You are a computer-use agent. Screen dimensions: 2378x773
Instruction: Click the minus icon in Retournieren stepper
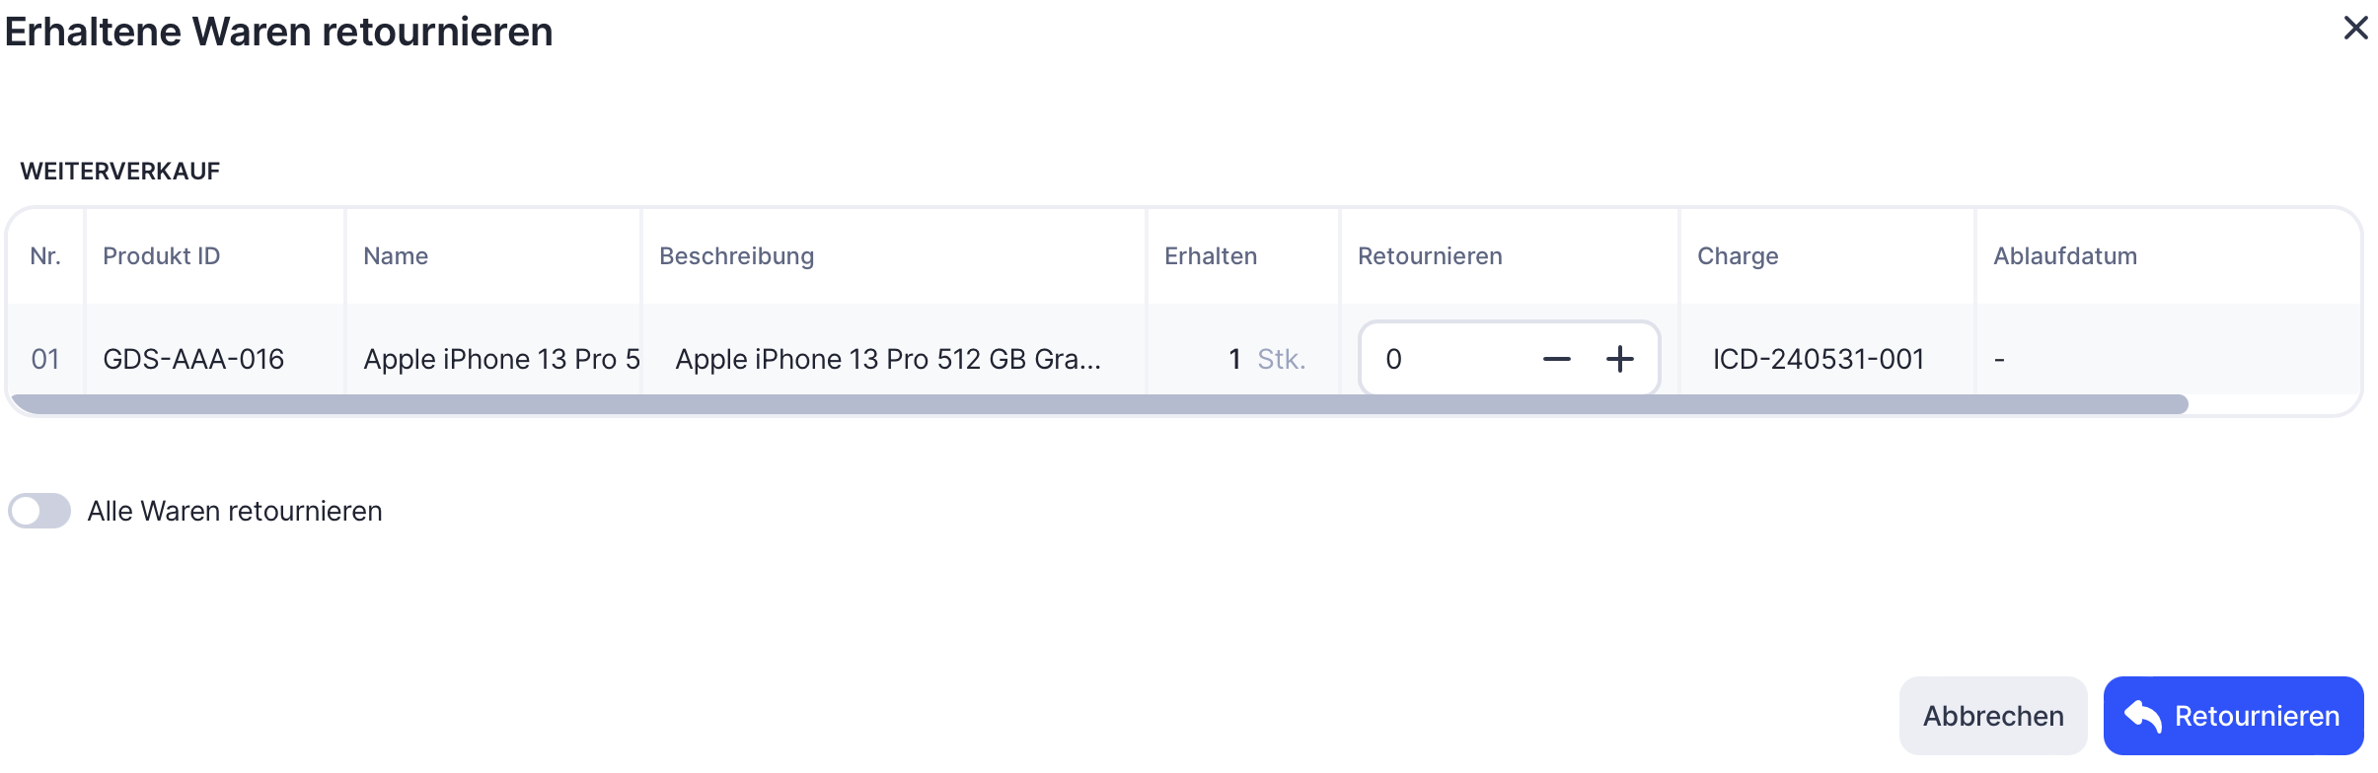(1556, 359)
